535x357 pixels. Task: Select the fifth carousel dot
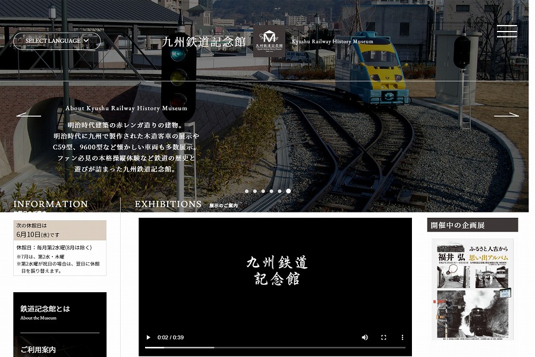point(279,192)
